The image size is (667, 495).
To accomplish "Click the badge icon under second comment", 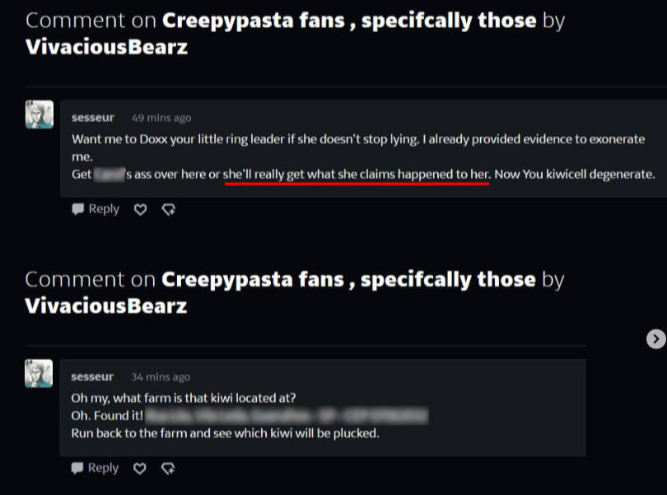I will click(x=168, y=469).
